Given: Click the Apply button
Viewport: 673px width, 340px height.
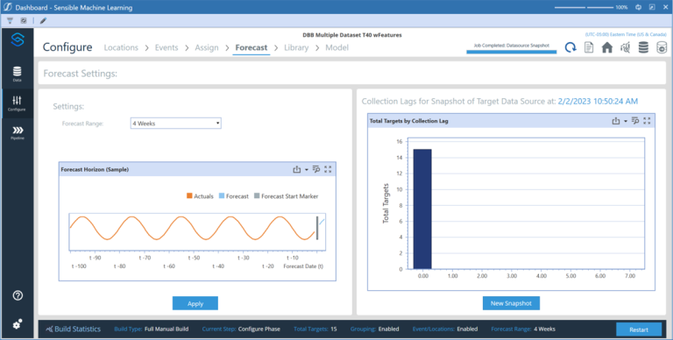Looking at the screenshot, I should (195, 303).
